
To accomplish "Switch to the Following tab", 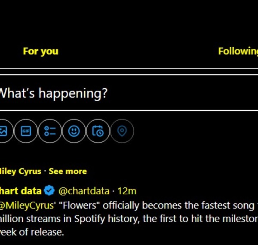I will point(238,51).
